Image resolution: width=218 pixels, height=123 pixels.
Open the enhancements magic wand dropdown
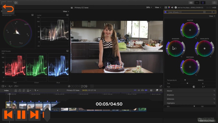[10, 86]
